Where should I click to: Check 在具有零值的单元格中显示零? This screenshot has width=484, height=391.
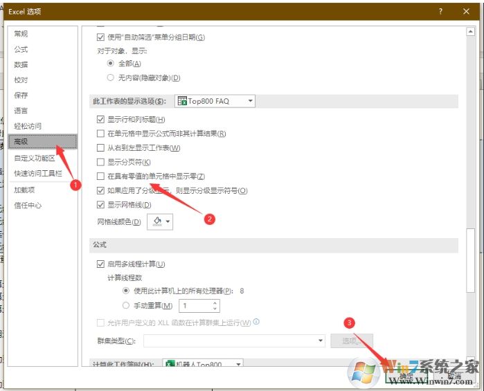point(100,176)
